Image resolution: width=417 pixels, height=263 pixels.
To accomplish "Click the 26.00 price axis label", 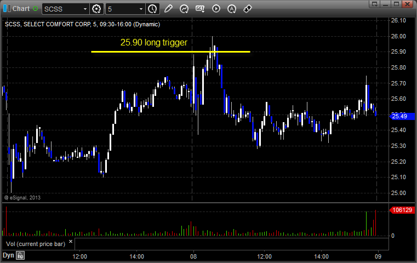I will (398, 36).
